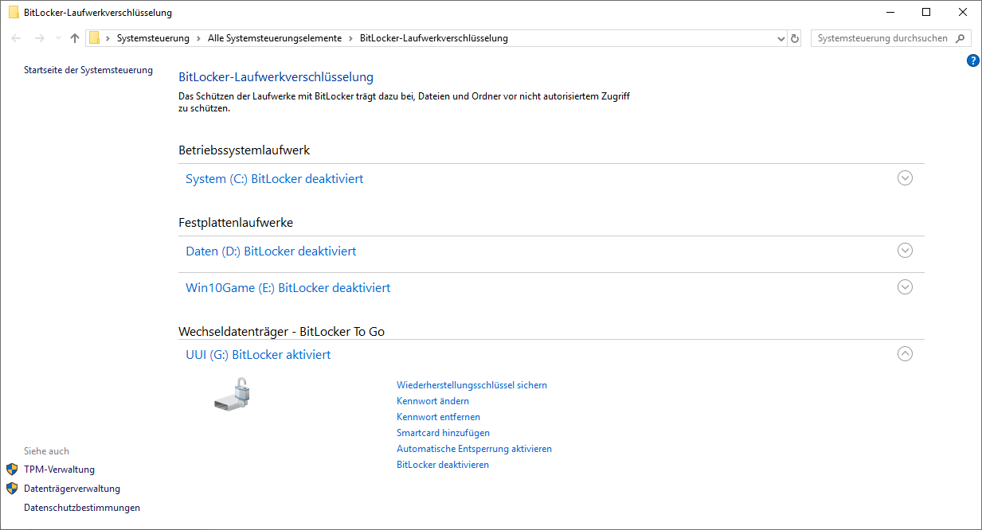Open Startseite der Systemsteuerung link
The width and height of the screenshot is (982, 530).
88,70
